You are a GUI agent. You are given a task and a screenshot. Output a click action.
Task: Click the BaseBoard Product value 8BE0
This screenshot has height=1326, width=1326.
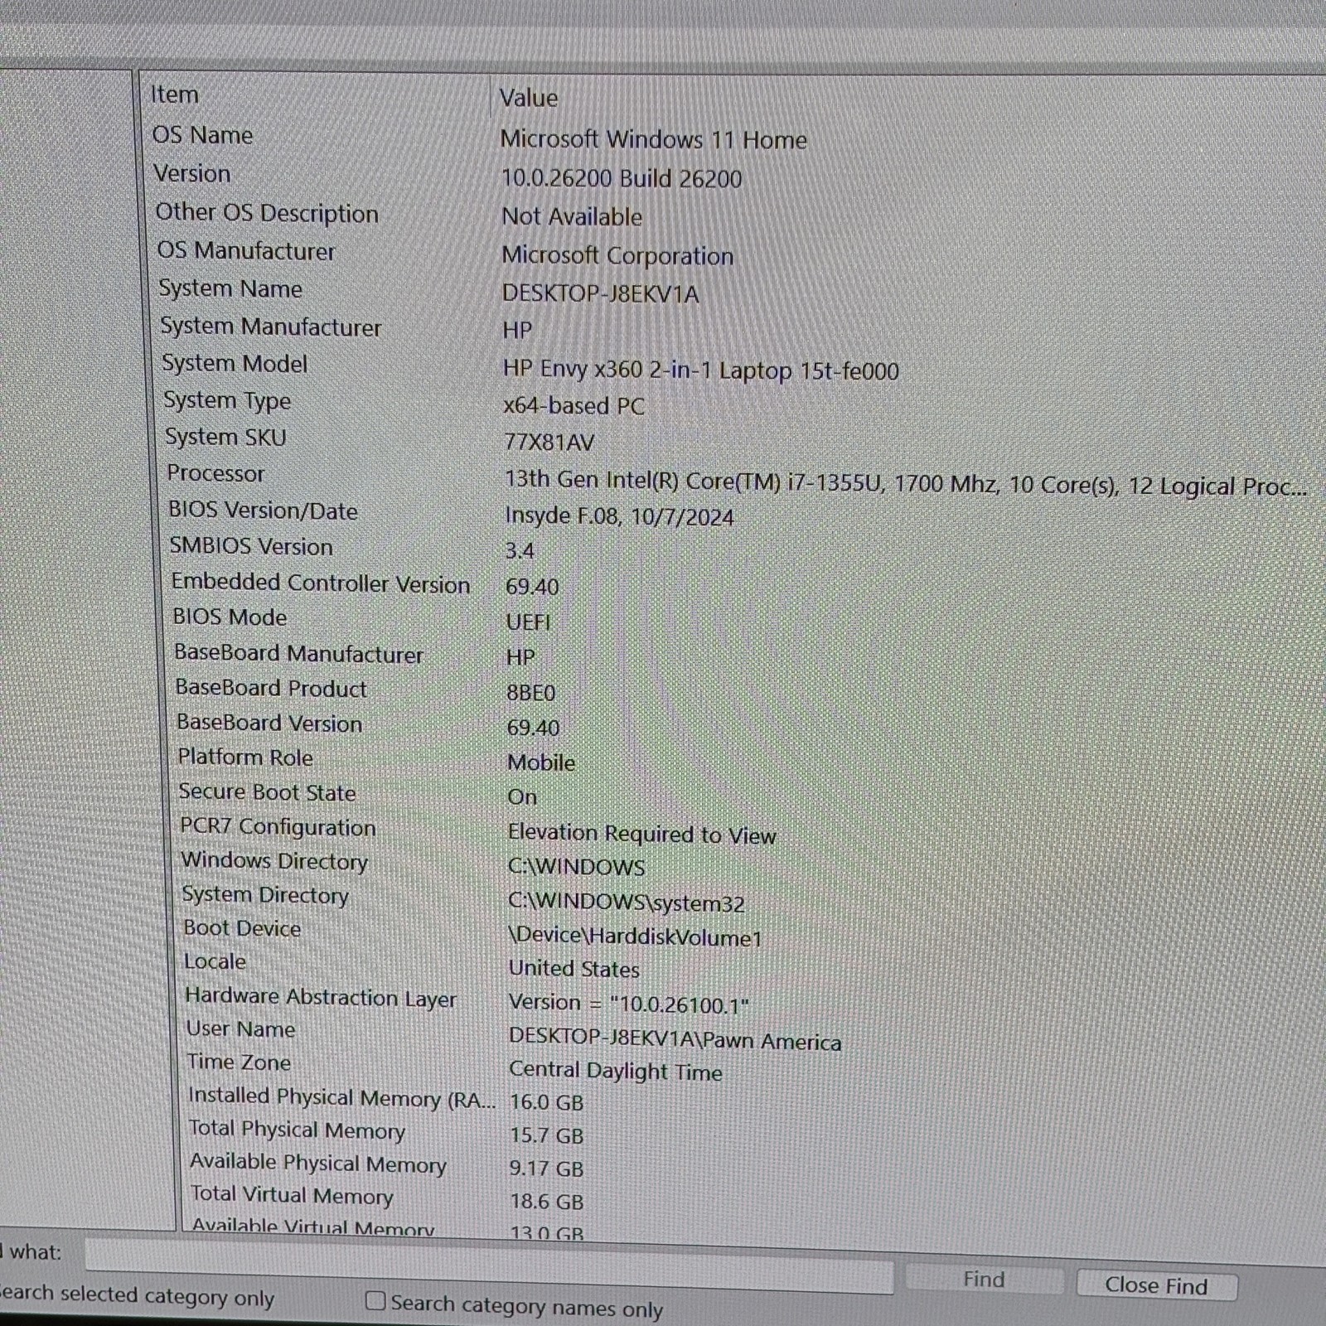tap(531, 692)
